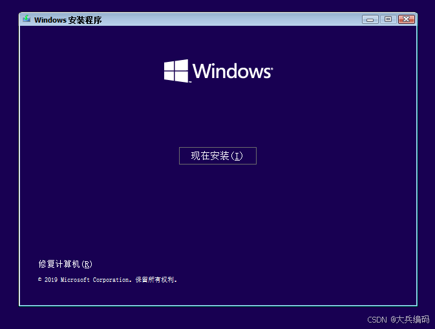Click the 2019 Microsoft Corporation copyright text

(x=107, y=280)
